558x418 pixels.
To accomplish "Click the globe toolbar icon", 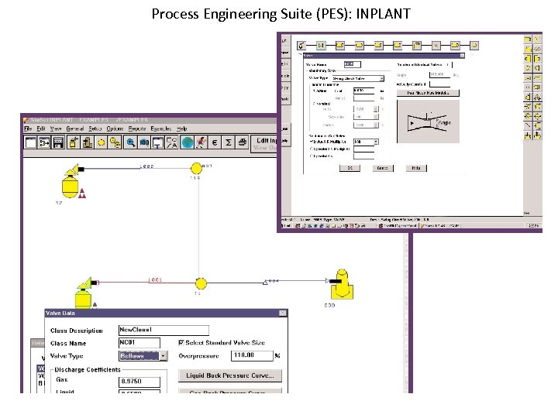I will (188, 142).
